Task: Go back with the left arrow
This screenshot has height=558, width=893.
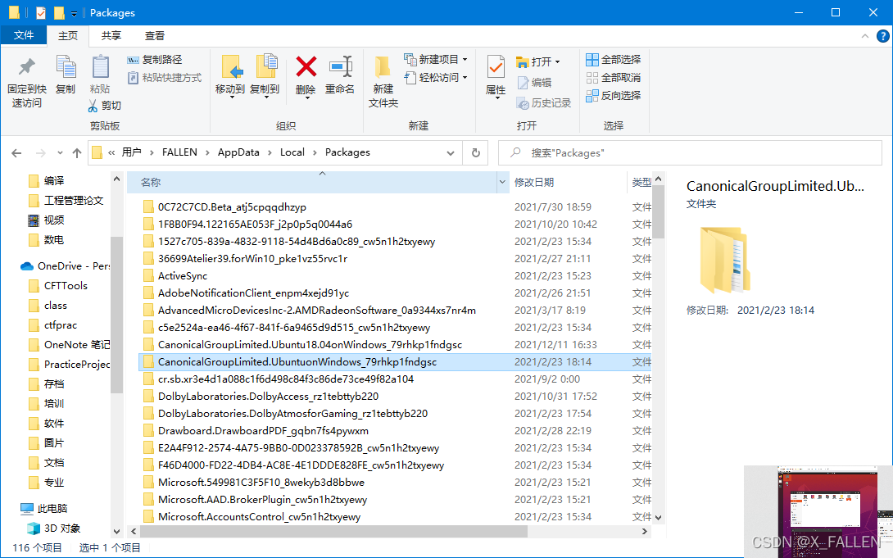Action: coord(16,152)
